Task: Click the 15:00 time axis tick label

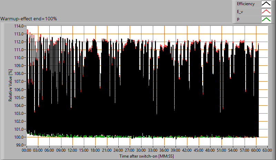Action: pos(84,150)
